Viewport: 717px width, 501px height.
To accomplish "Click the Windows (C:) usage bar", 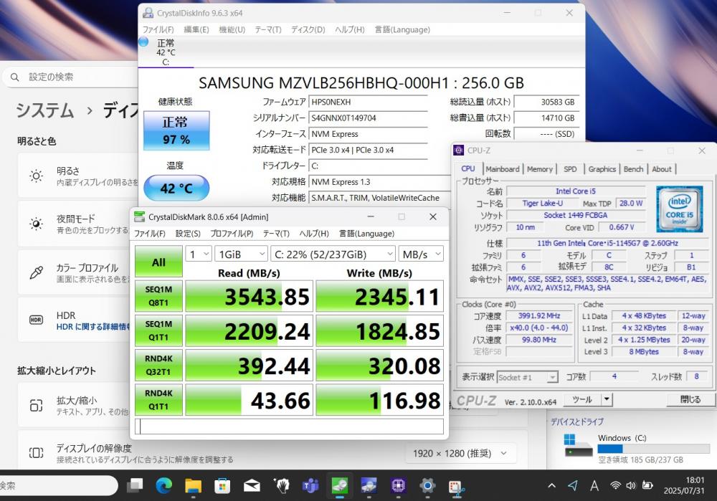I will pos(654,449).
